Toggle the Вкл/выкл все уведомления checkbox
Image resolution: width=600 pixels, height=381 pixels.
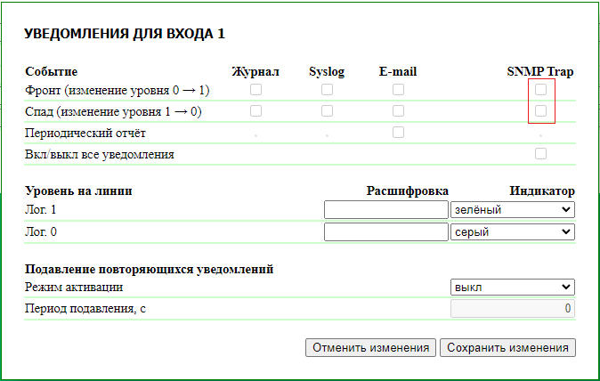click(x=540, y=153)
